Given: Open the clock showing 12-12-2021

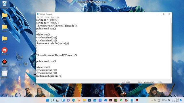Looking at the screenshot, I should click(176, 100).
